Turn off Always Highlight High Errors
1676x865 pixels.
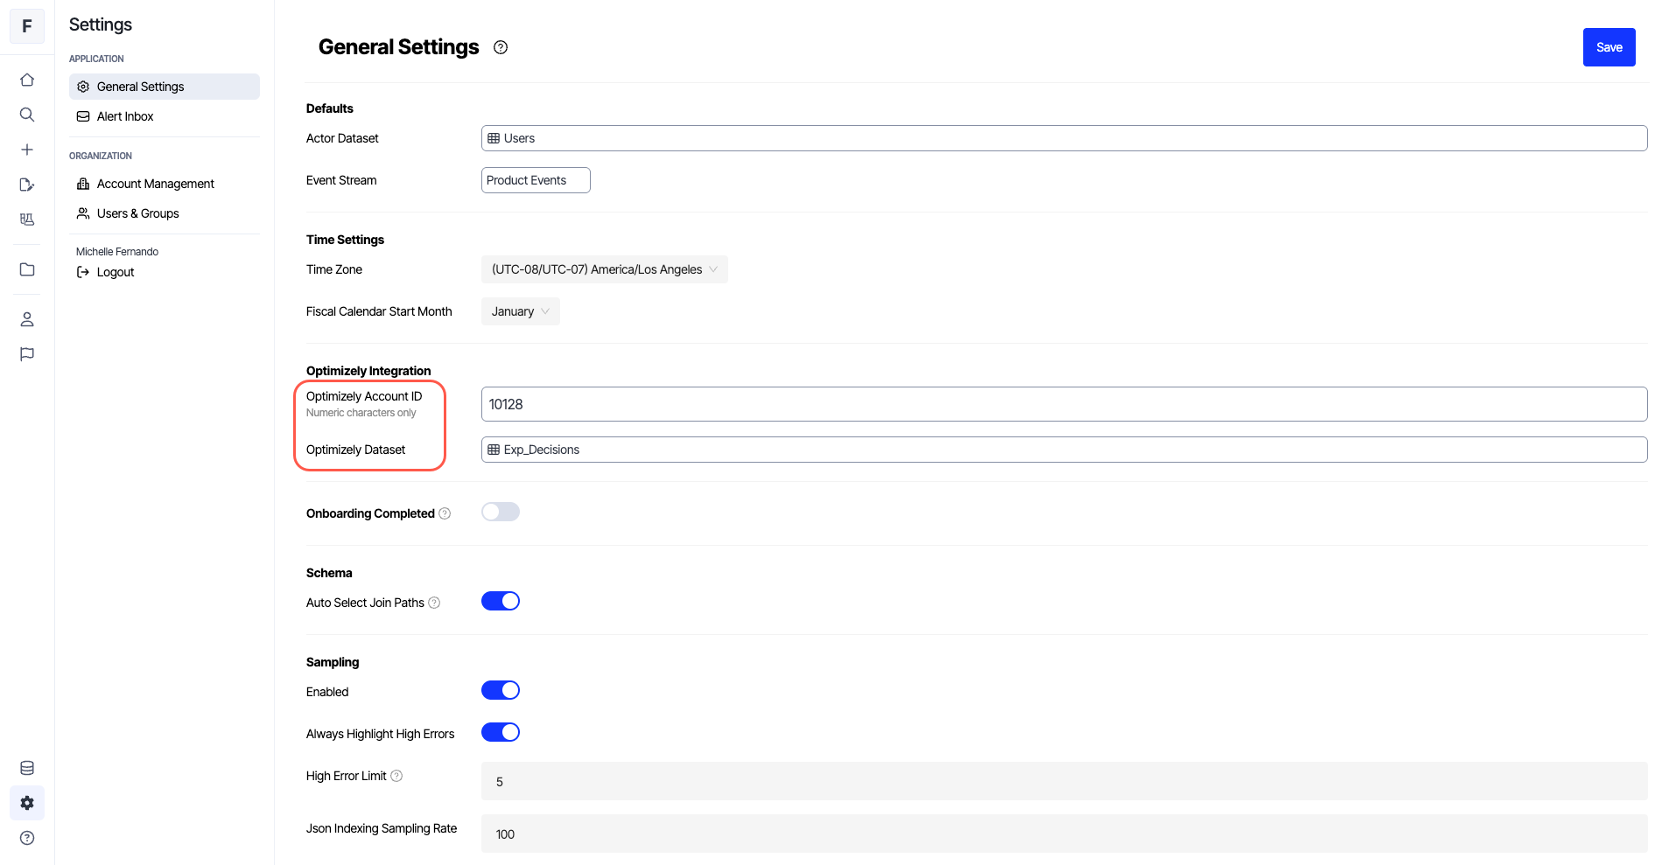[501, 733]
